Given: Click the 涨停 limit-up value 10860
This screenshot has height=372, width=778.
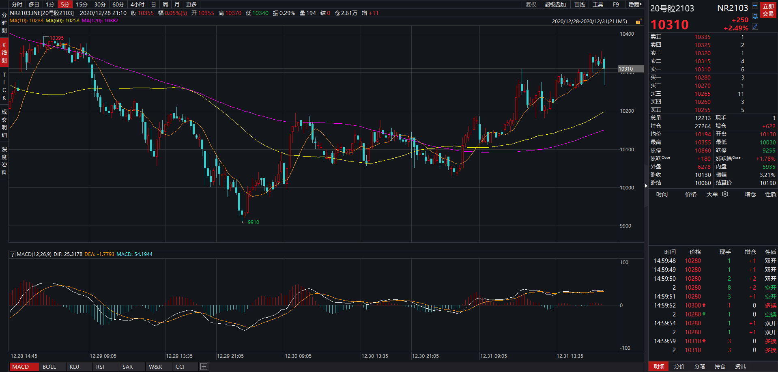Looking at the screenshot, I should (703, 151).
